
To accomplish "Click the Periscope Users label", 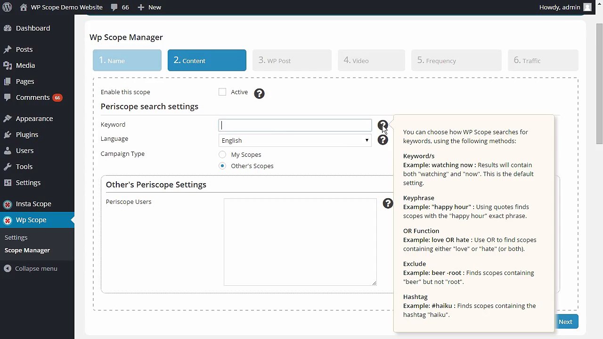I will tap(129, 202).
